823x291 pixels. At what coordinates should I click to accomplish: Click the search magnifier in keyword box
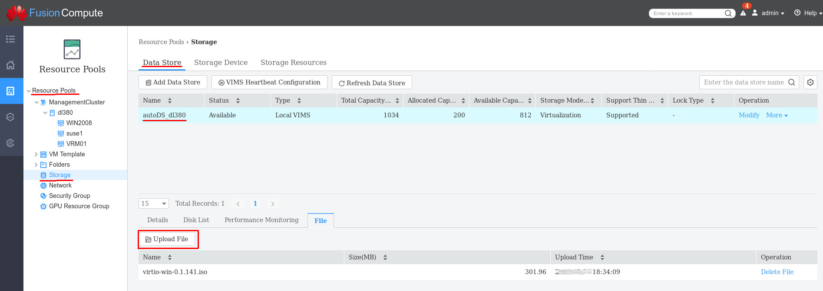coord(728,13)
